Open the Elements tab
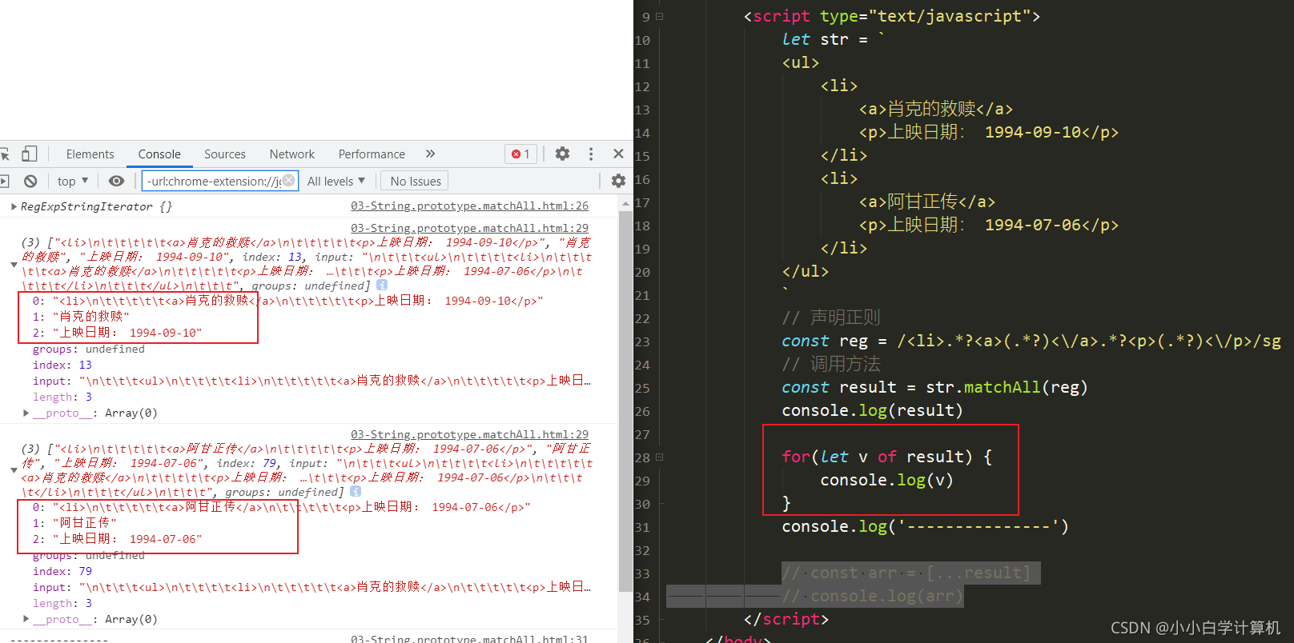1294x643 pixels. pos(90,154)
